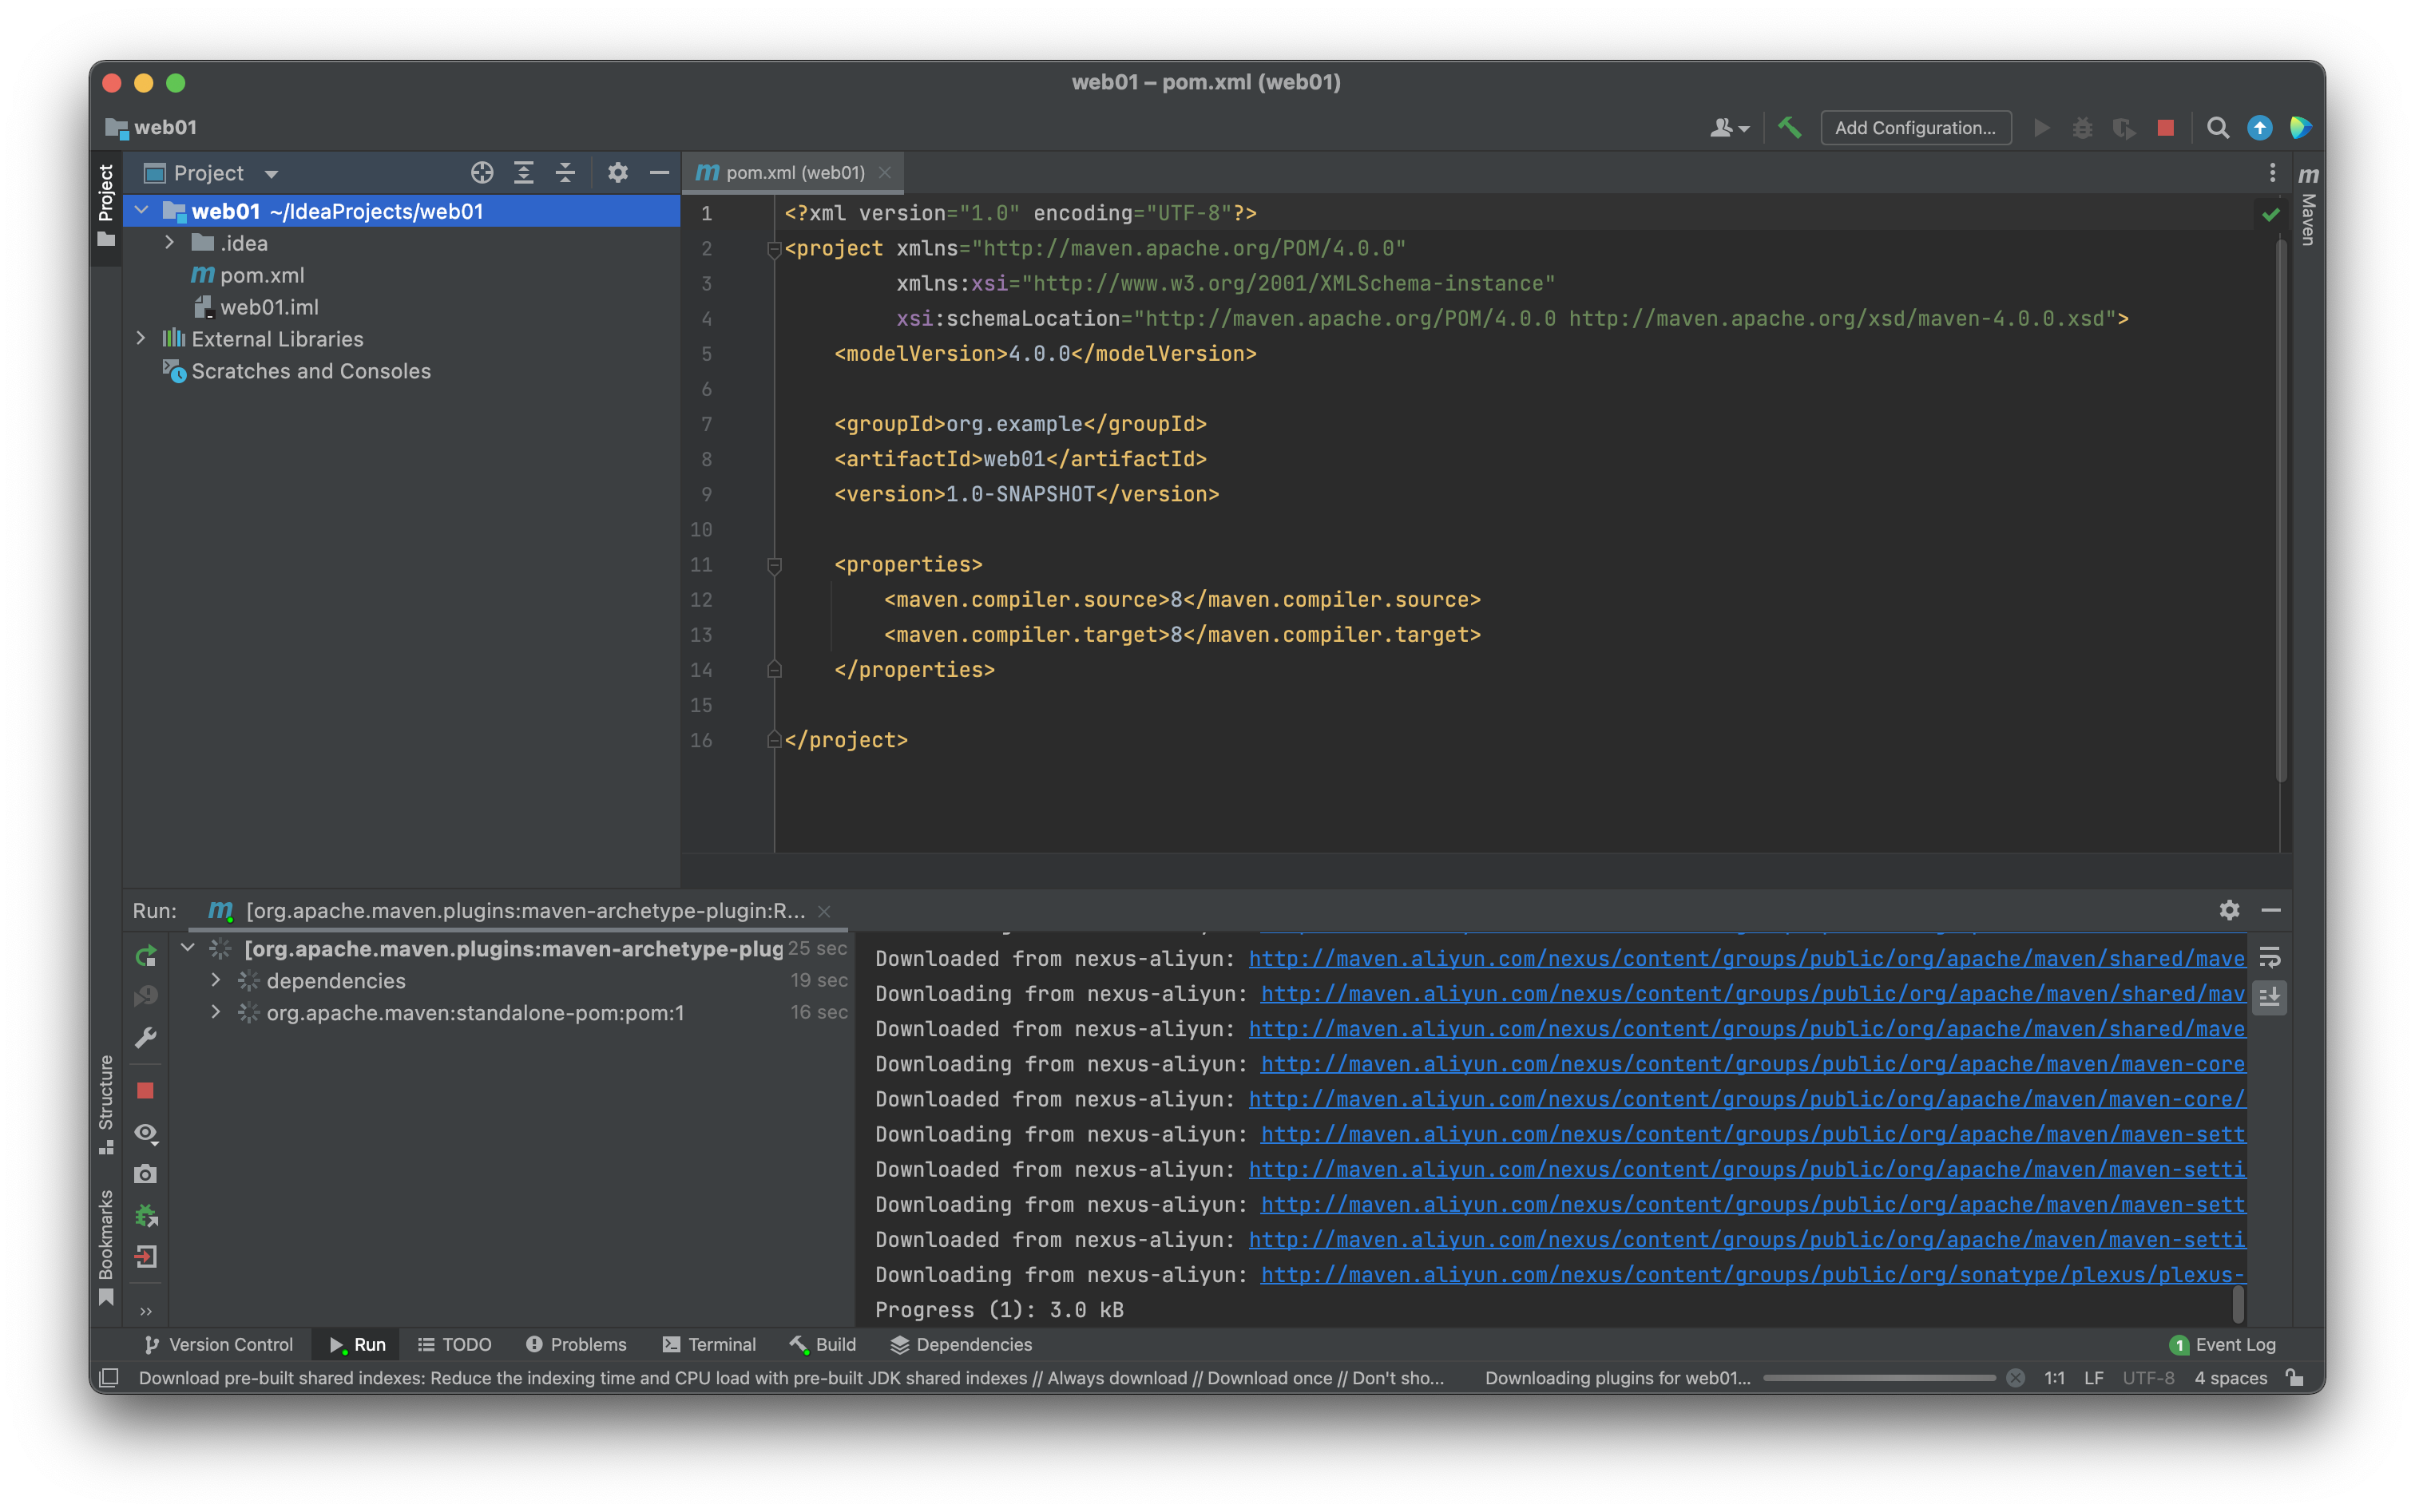Click the Downloading plugins progress bar

(x=1879, y=1378)
